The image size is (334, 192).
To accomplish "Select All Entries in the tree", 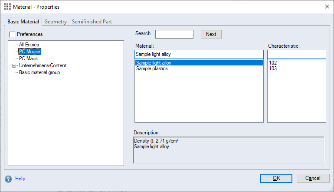I will tap(29, 45).
